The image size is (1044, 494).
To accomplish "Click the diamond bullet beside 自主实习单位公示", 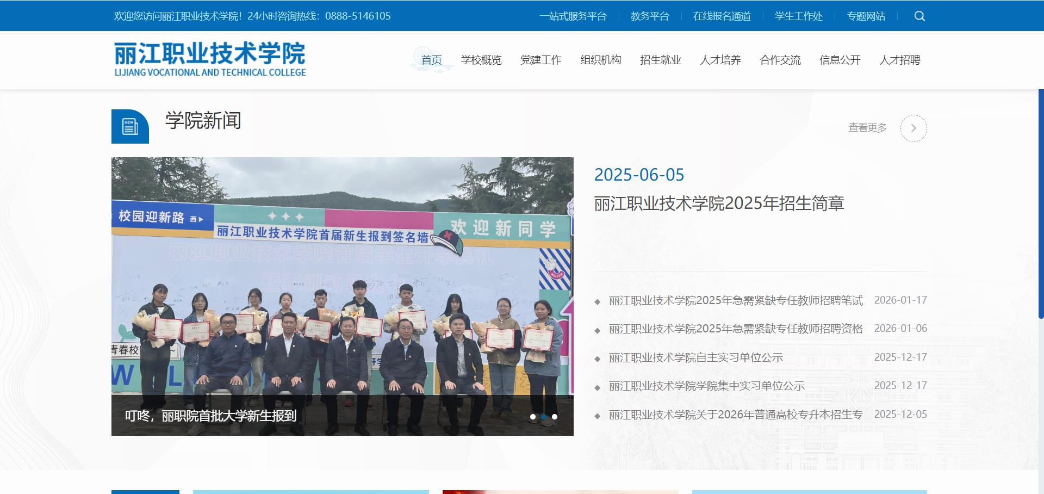I will 597,357.
